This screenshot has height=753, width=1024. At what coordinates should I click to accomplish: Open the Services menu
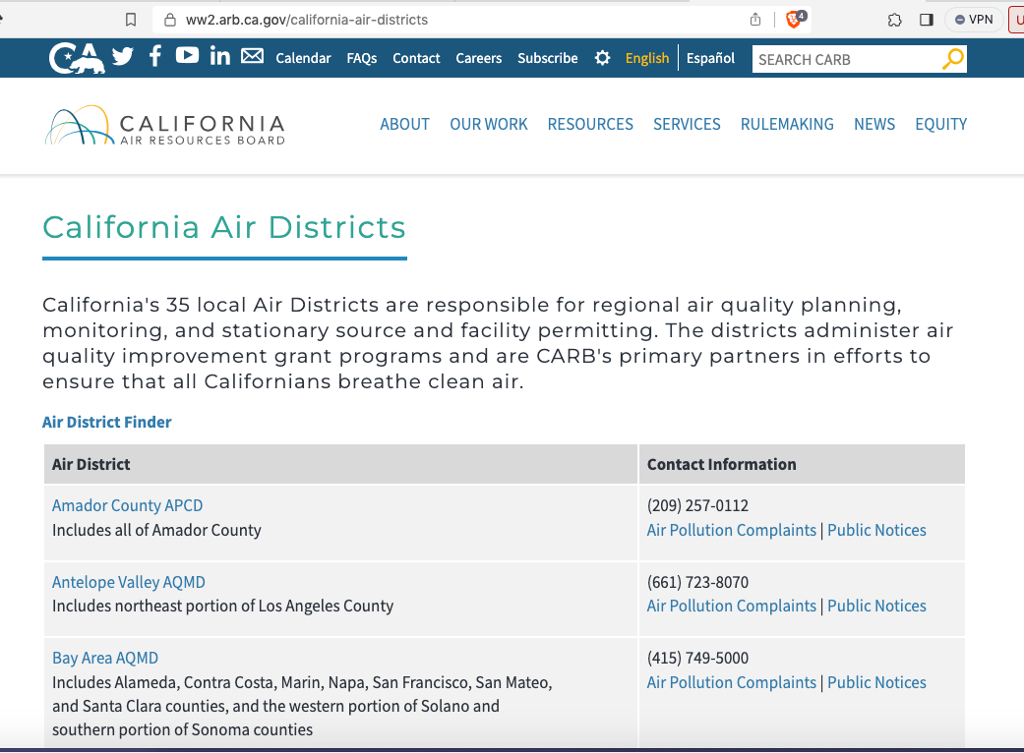(x=687, y=124)
